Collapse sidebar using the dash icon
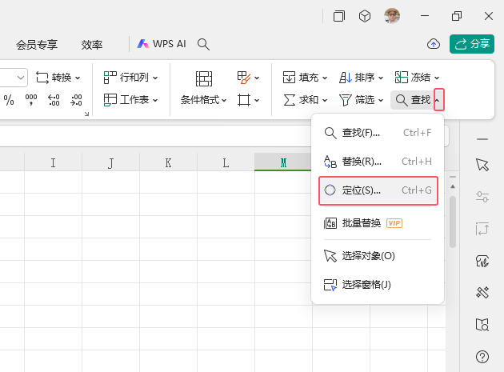Viewport: 504px width, 372px height. pos(482,139)
